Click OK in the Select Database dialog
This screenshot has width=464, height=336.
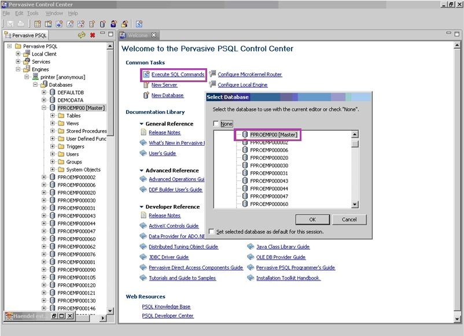click(x=312, y=219)
